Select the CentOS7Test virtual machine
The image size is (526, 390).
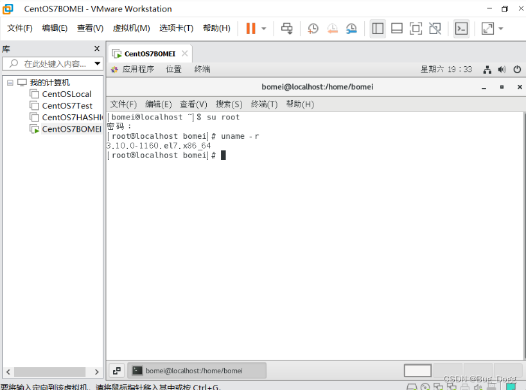coord(67,106)
